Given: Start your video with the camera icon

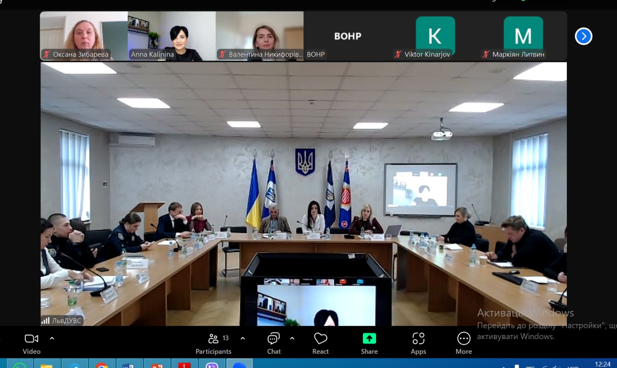Looking at the screenshot, I should pos(31,338).
